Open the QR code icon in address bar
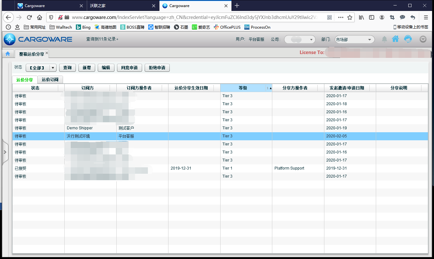This screenshot has height=259, width=434. pyautogui.click(x=330, y=17)
